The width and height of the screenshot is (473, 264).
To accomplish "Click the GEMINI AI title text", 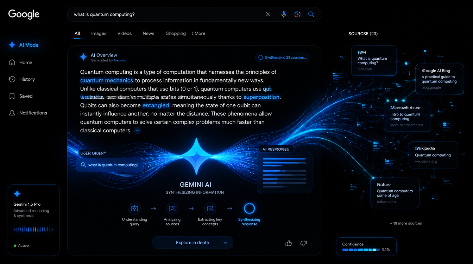I will tap(195, 184).
